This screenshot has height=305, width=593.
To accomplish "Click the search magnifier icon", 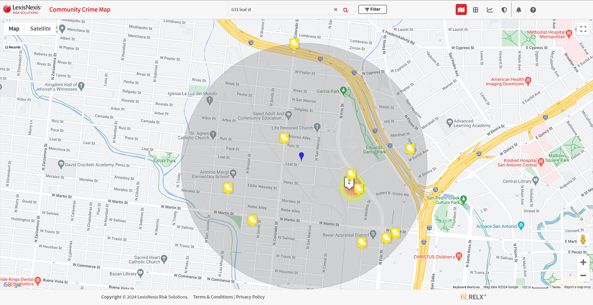I will click(x=346, y=10).
